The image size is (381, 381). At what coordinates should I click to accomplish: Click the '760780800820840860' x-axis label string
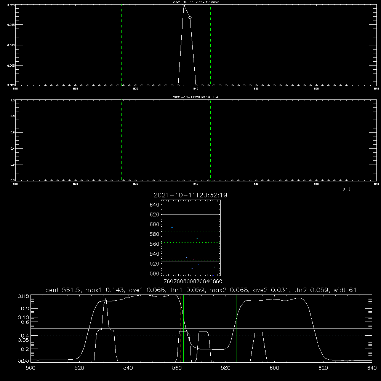(x=193, y=282)
